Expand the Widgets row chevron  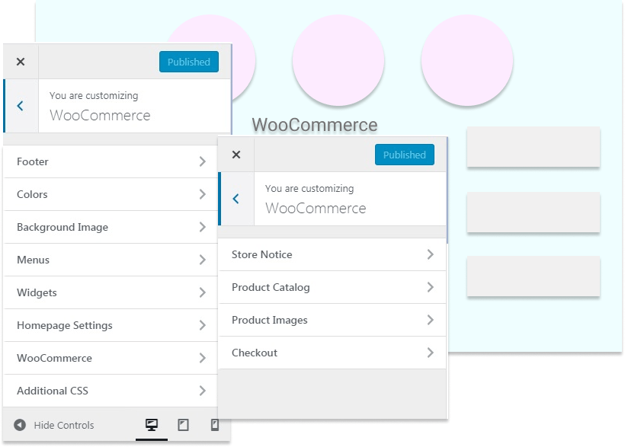(x=203, y=292)
